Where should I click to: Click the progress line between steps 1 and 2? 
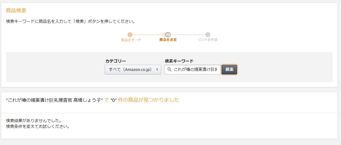(x=149, y=35)
